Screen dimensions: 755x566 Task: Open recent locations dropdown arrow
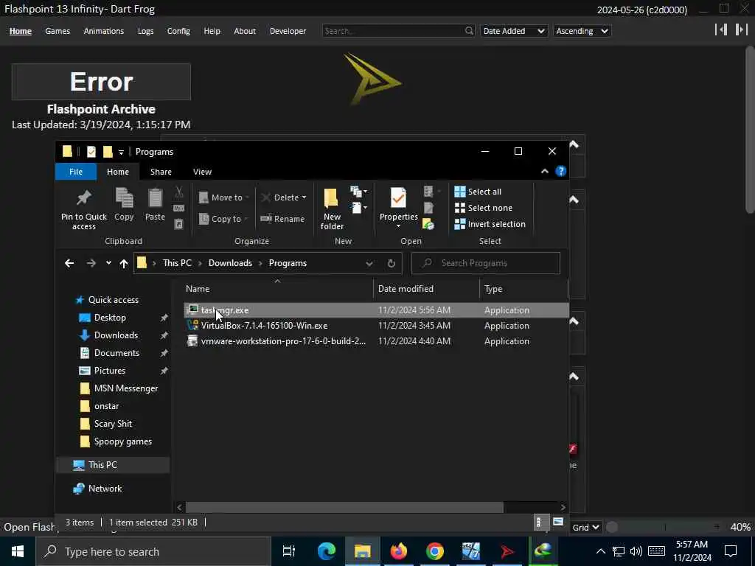(108, 263)
